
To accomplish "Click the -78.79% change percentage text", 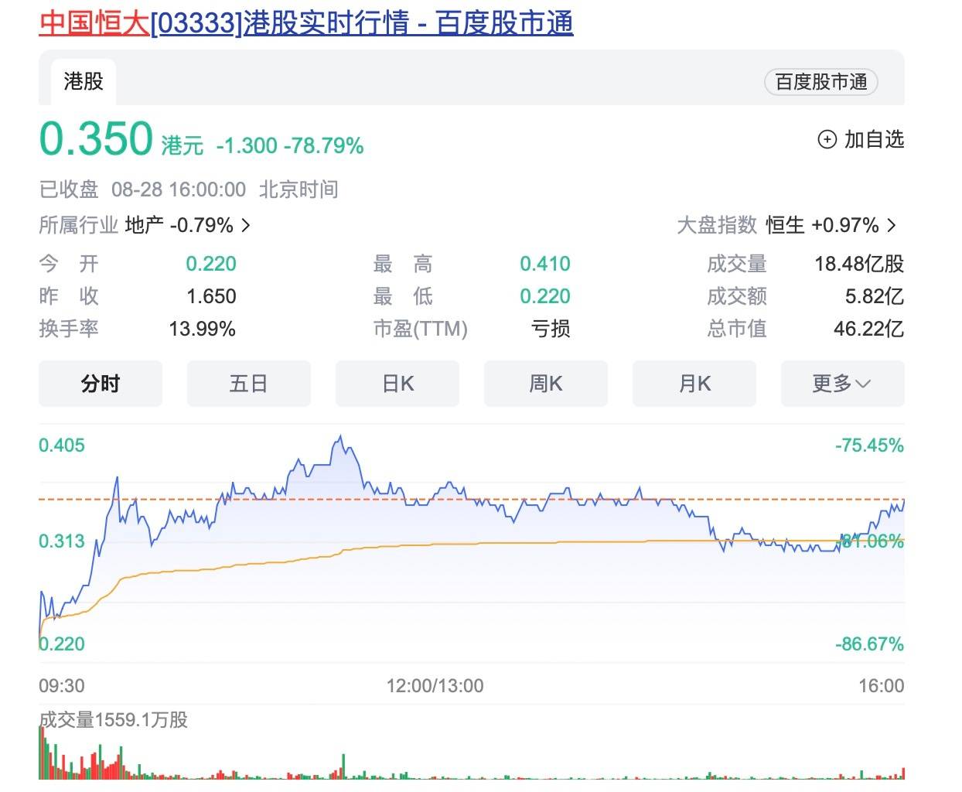I will click(322, 145).
